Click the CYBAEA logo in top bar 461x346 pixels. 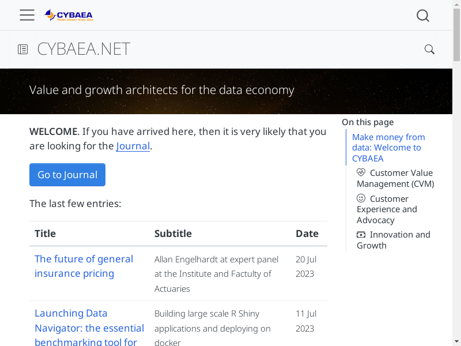69,16
